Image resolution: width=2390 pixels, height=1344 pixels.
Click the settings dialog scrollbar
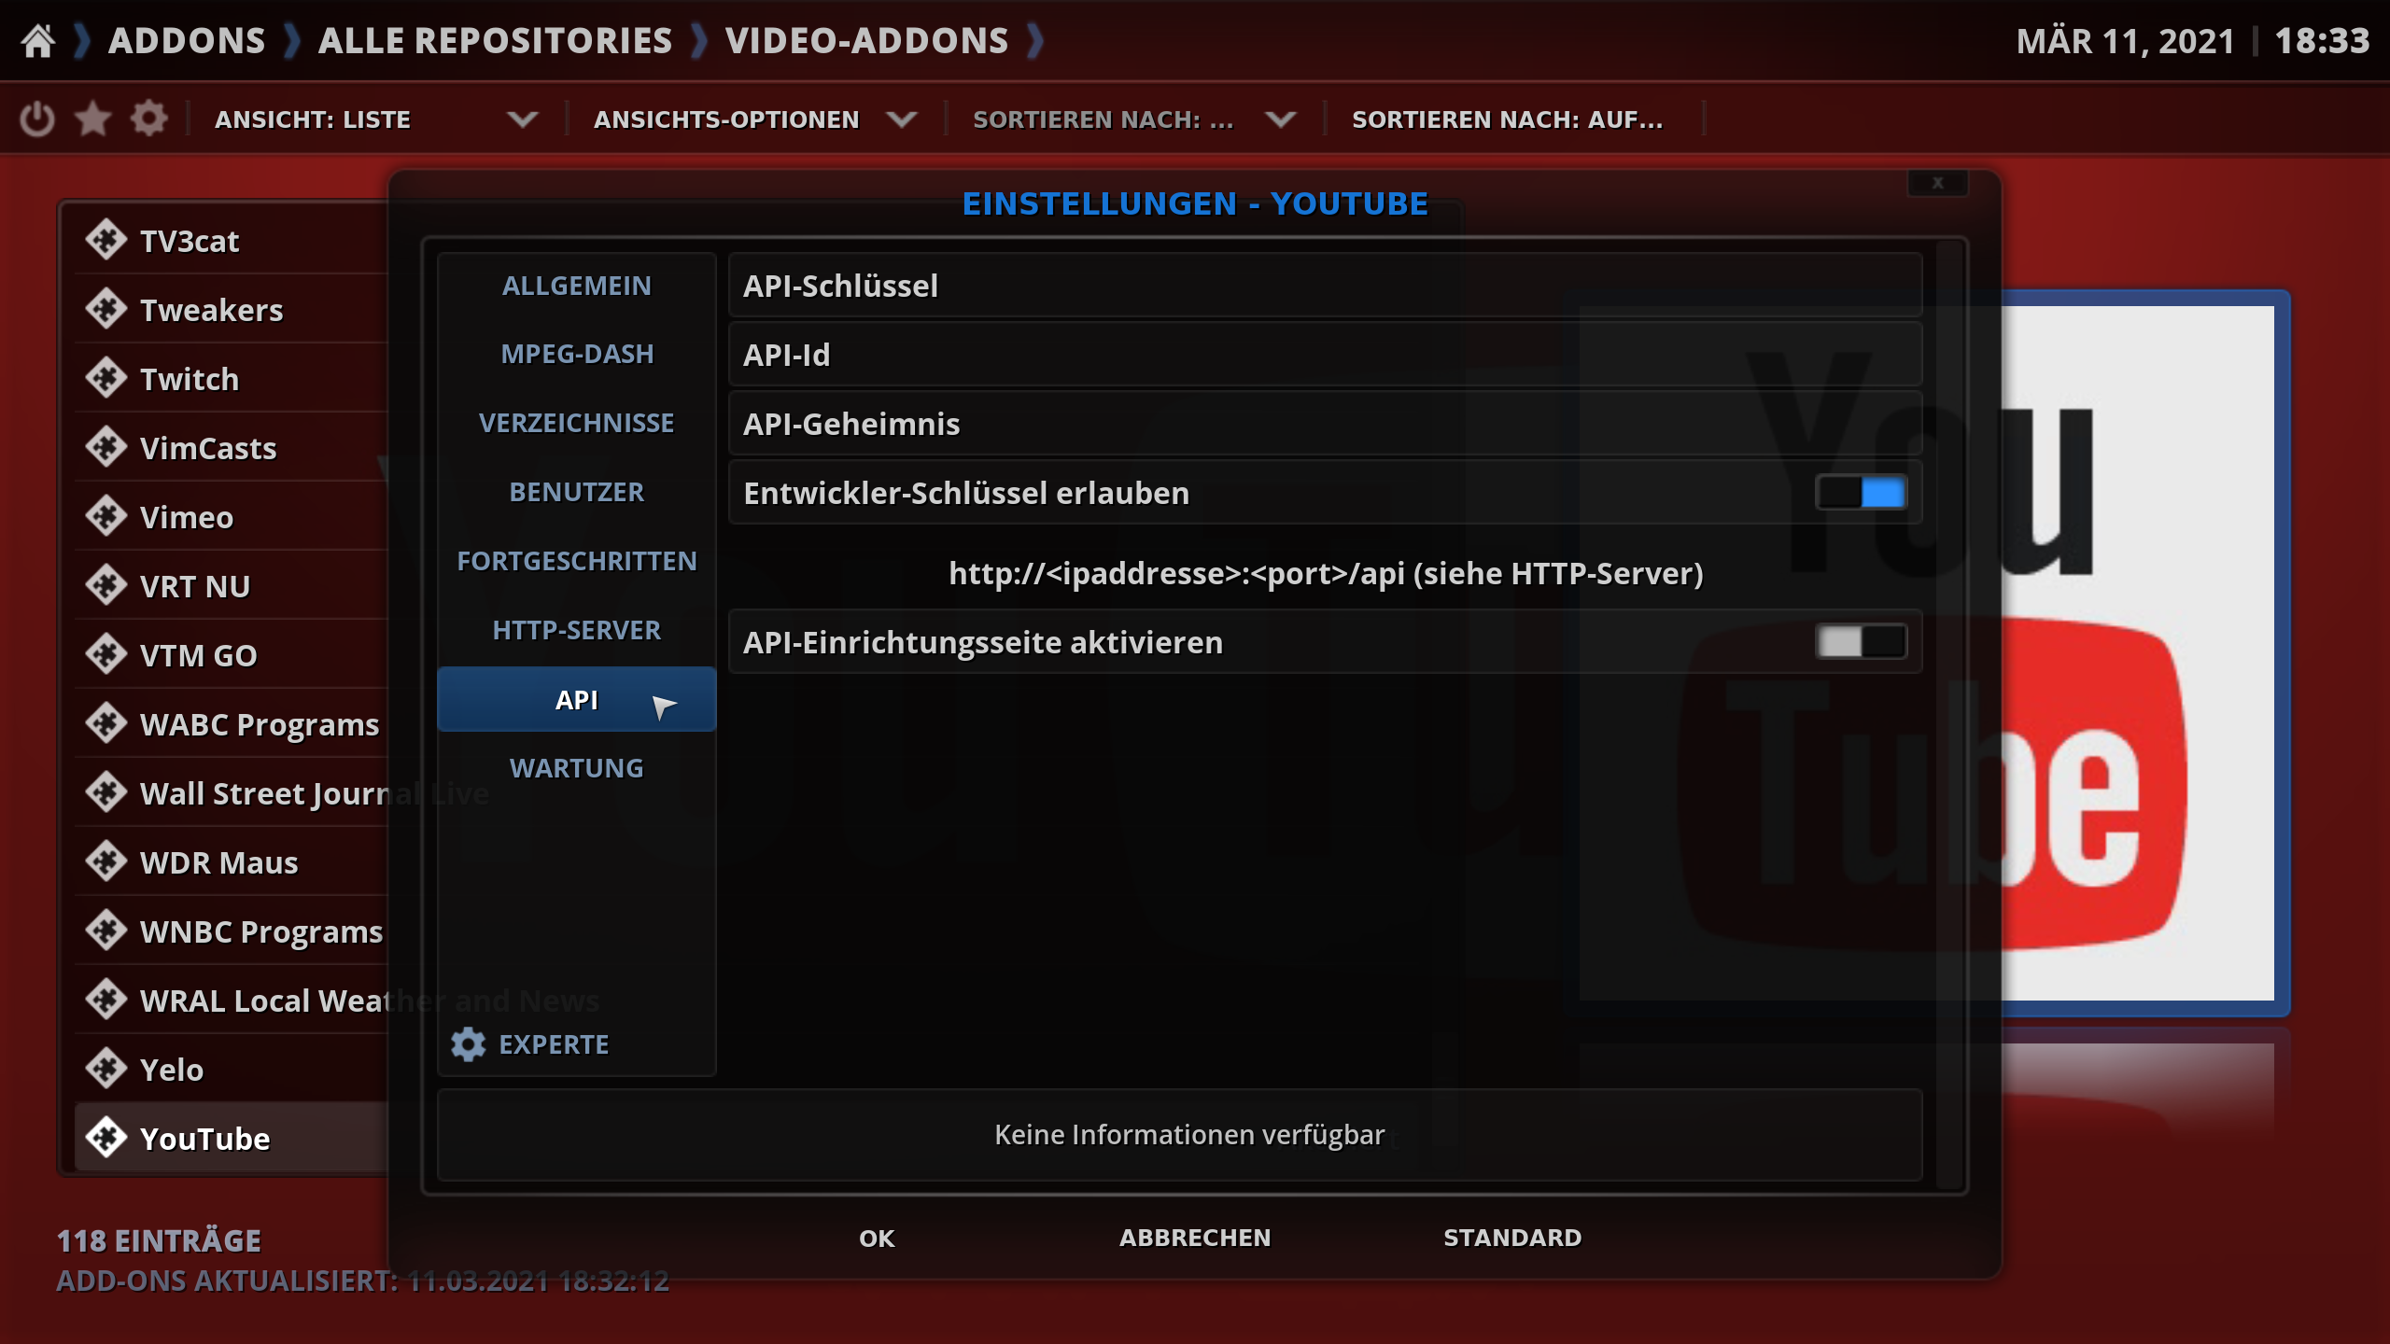1948,714
